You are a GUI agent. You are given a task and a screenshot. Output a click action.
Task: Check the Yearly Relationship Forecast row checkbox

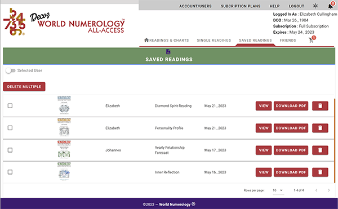(x=10, y=150)
